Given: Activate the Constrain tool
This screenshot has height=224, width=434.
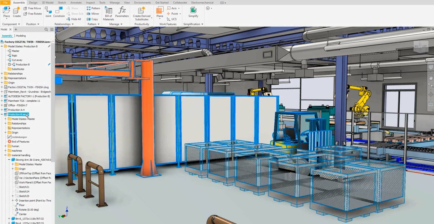Looking at the screenshot, I should pos(59,12).
